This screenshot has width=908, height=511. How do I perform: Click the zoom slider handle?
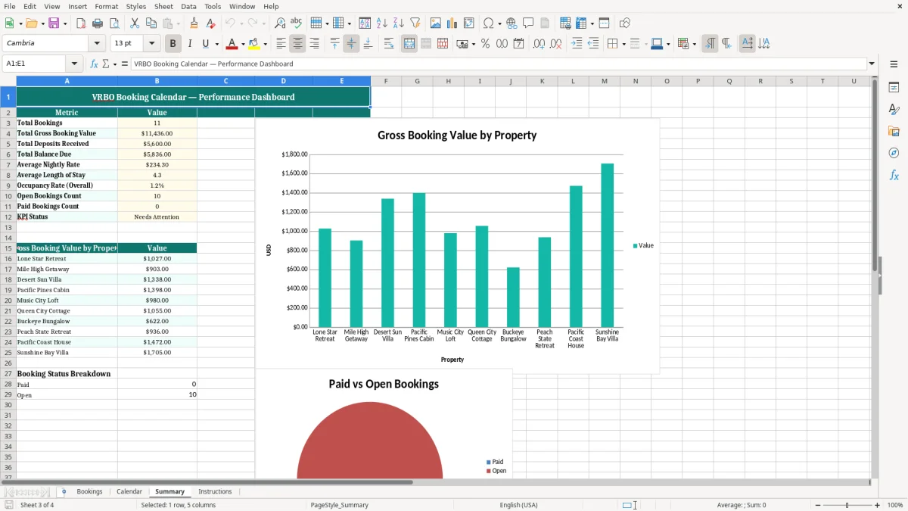pyautogui.click(x=847, y=505)
